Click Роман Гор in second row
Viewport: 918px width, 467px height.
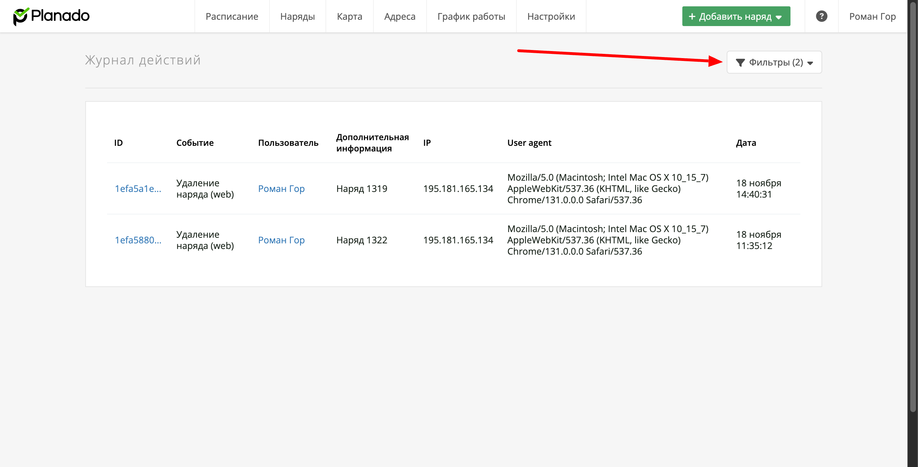pos(281,240)
